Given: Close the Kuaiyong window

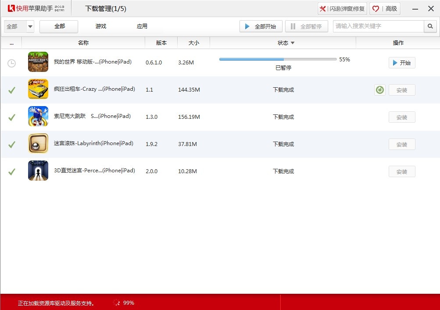Looking at the screenshot, I should (431, 9).
